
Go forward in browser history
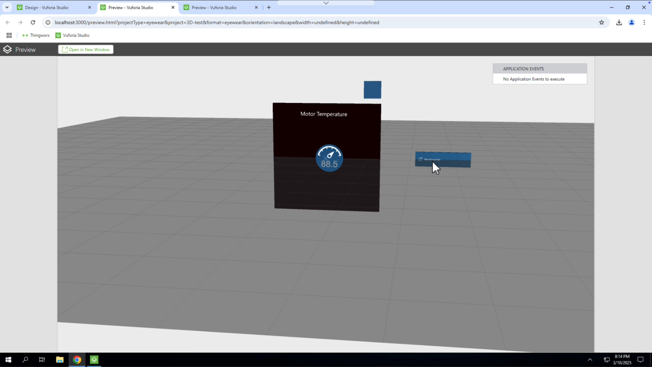[x=20, y=22]
